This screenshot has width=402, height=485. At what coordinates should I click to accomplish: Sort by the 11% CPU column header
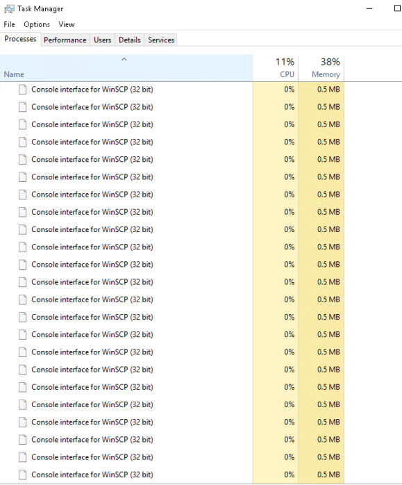(276, 68)
